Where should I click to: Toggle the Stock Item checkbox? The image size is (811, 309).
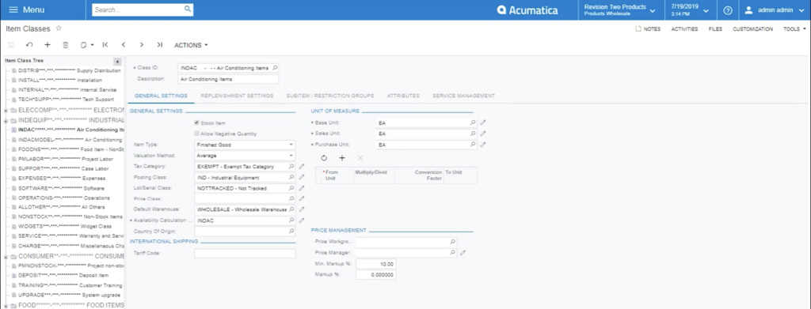196,122
